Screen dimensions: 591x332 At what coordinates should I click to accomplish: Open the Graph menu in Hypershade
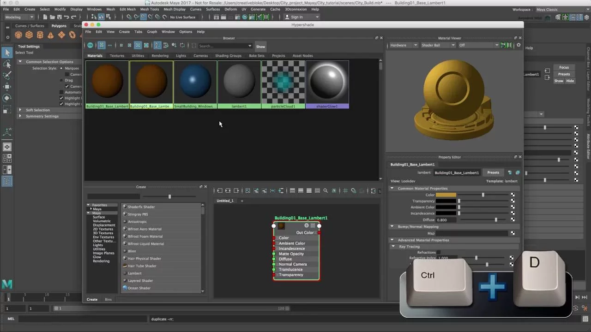tap(152, 32)
